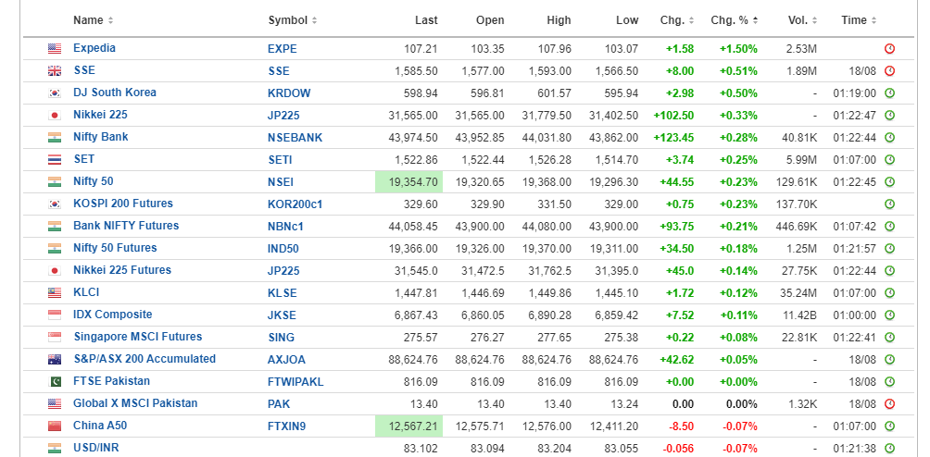The width and height of the screenshot is (930, 457).
Task: Click the FTWIPAKL symbol
Action: pos(295,382)
